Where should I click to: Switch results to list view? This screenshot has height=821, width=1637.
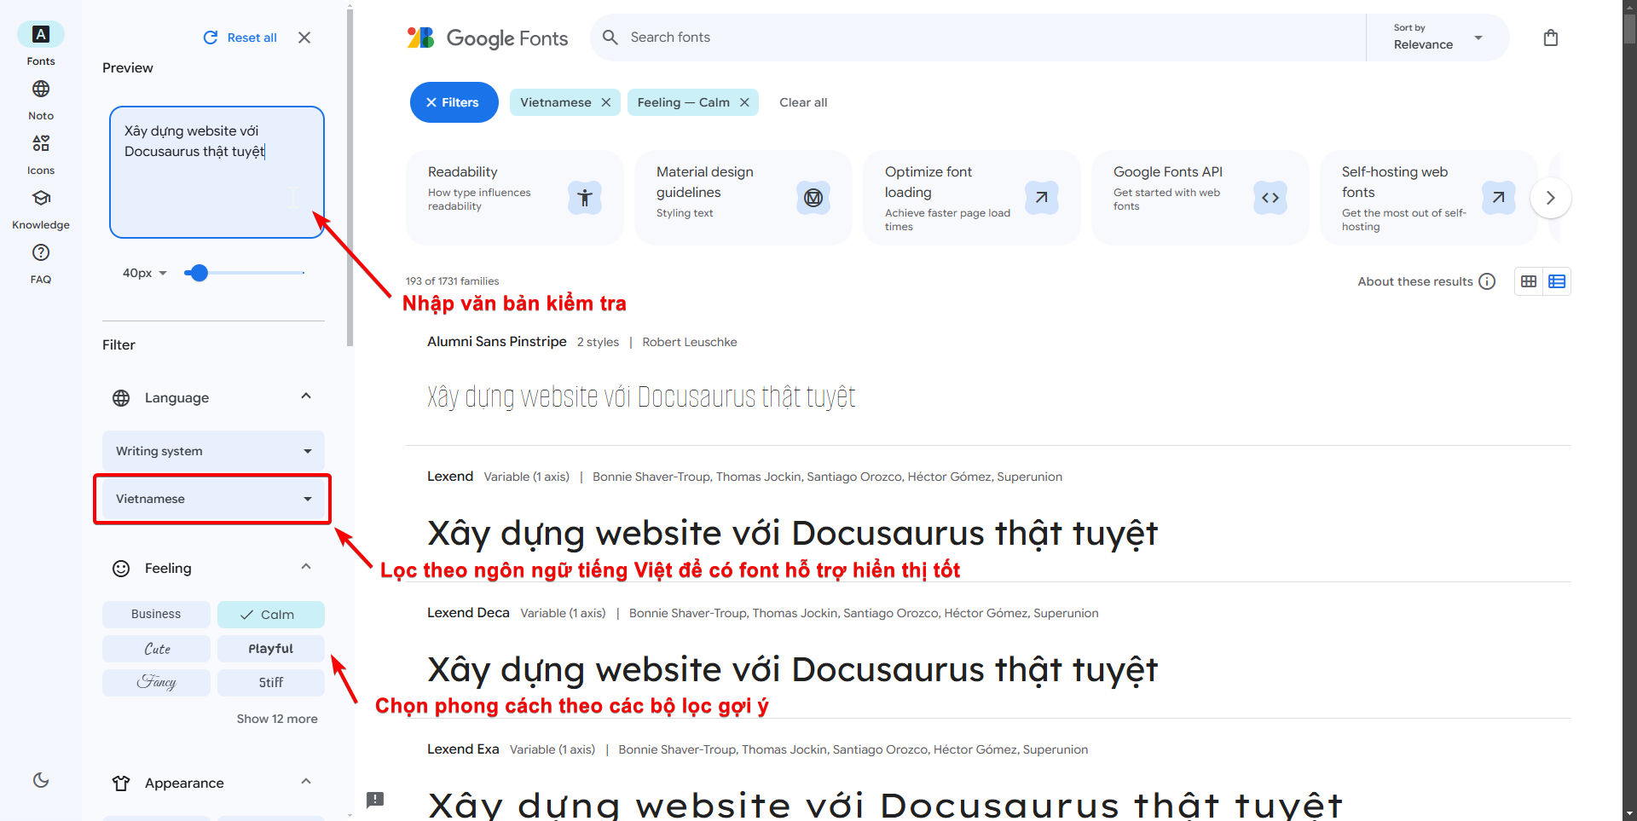(1557, 280)
